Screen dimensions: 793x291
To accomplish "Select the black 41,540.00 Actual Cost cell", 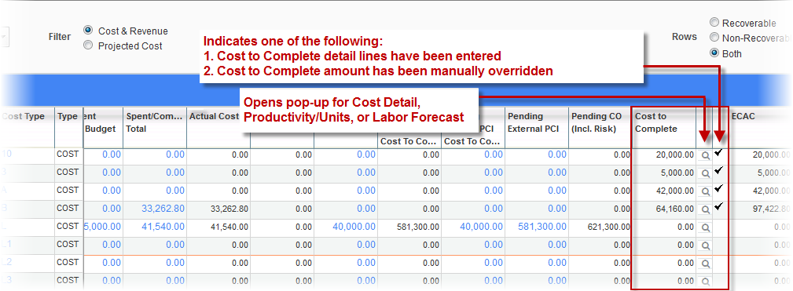I will tap(218, 227).
